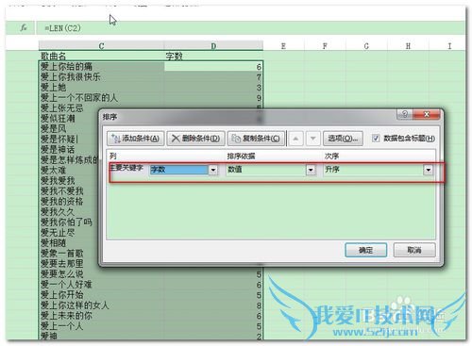Click the cell labeled 歌曲名
The width and height of the screenshot is (472, 346).
(x=101, y=57)
